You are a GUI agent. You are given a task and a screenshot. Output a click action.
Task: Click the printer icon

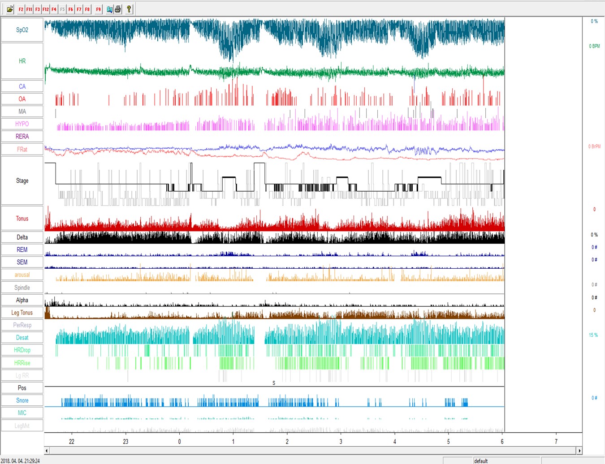(x=118, y=9)
